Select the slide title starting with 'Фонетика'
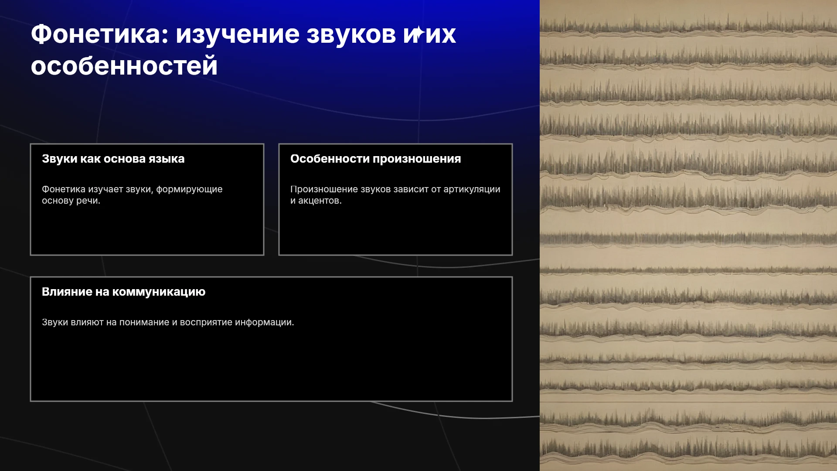Viewport: 837px width, 471px height. click(x=243, y=50)
